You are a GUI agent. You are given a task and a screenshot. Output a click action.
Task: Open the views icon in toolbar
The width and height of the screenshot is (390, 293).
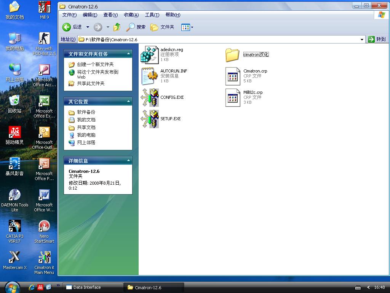(x=185, y=27)
